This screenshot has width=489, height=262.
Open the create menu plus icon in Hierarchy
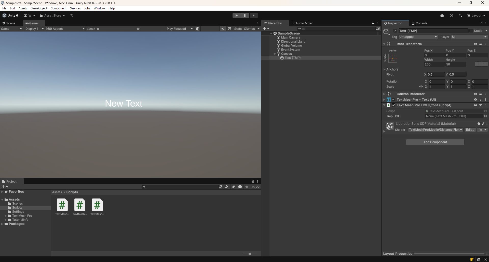click(x=265, y=29)
